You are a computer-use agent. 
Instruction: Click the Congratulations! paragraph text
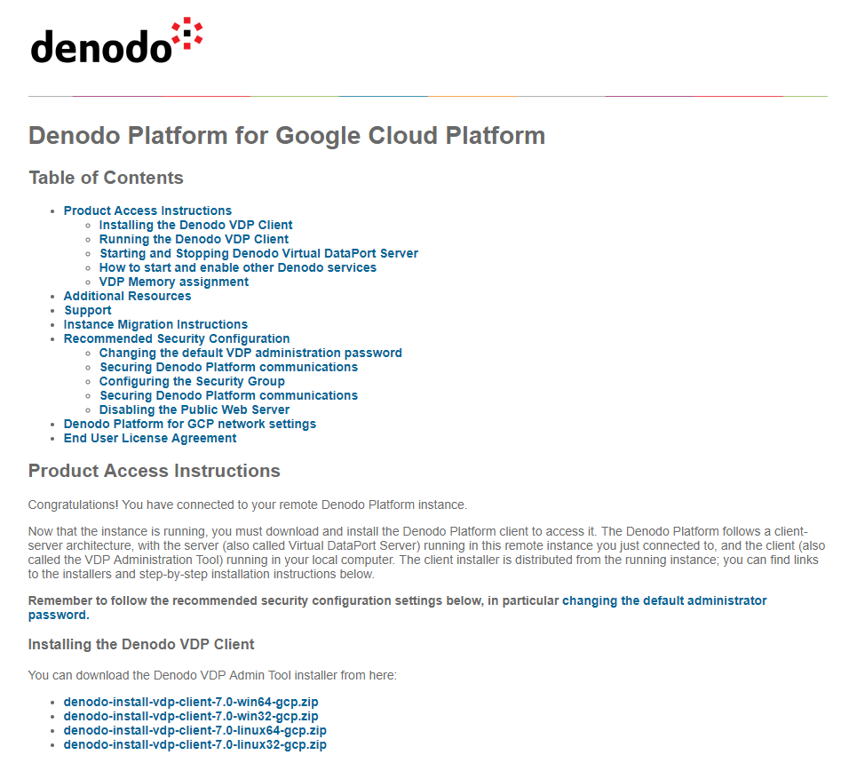click(248, 505)
